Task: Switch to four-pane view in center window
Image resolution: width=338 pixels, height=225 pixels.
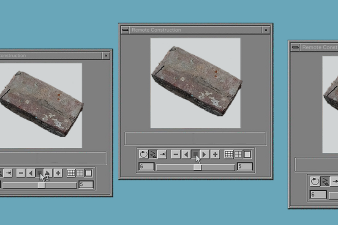Action: tap(237, 154)
